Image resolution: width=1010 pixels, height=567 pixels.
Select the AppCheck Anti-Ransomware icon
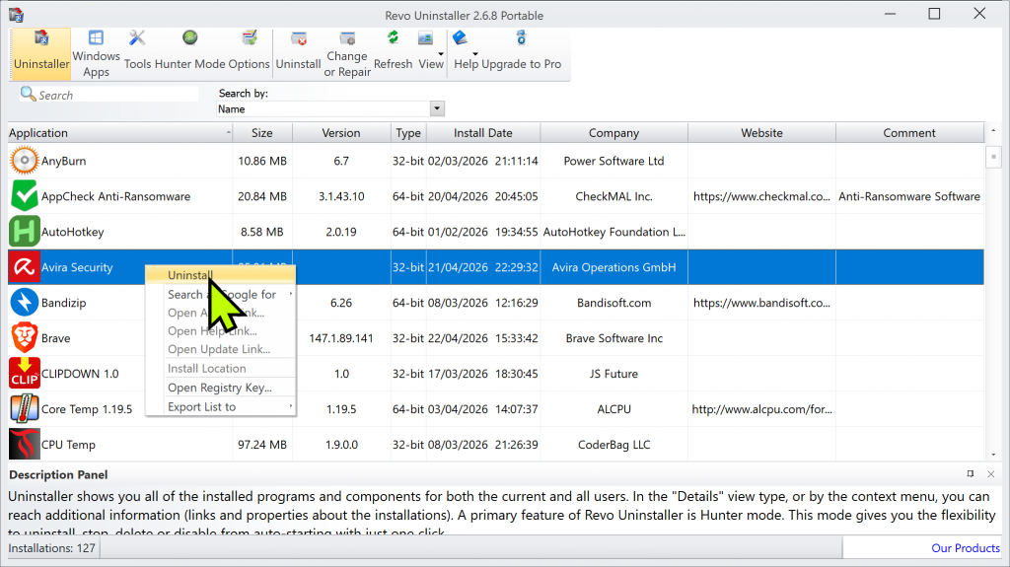pyautogui.click(x=25, y=196)
